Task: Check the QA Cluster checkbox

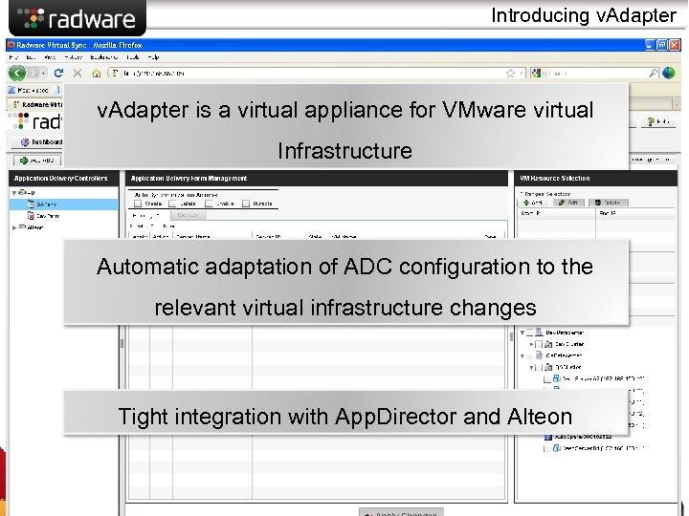Action: click(x=539, y=367)
